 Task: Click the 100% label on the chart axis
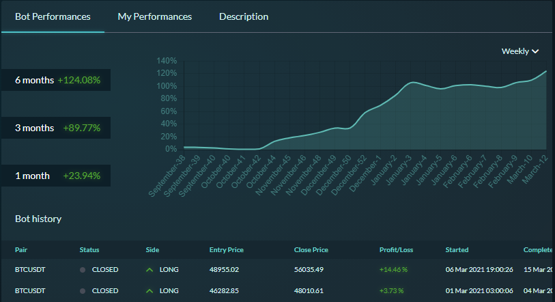(x=167, y=86)
